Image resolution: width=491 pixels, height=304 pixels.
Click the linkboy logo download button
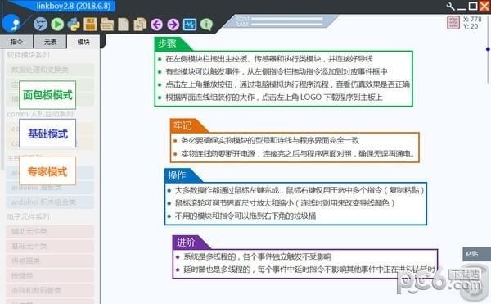pos(11,24)
